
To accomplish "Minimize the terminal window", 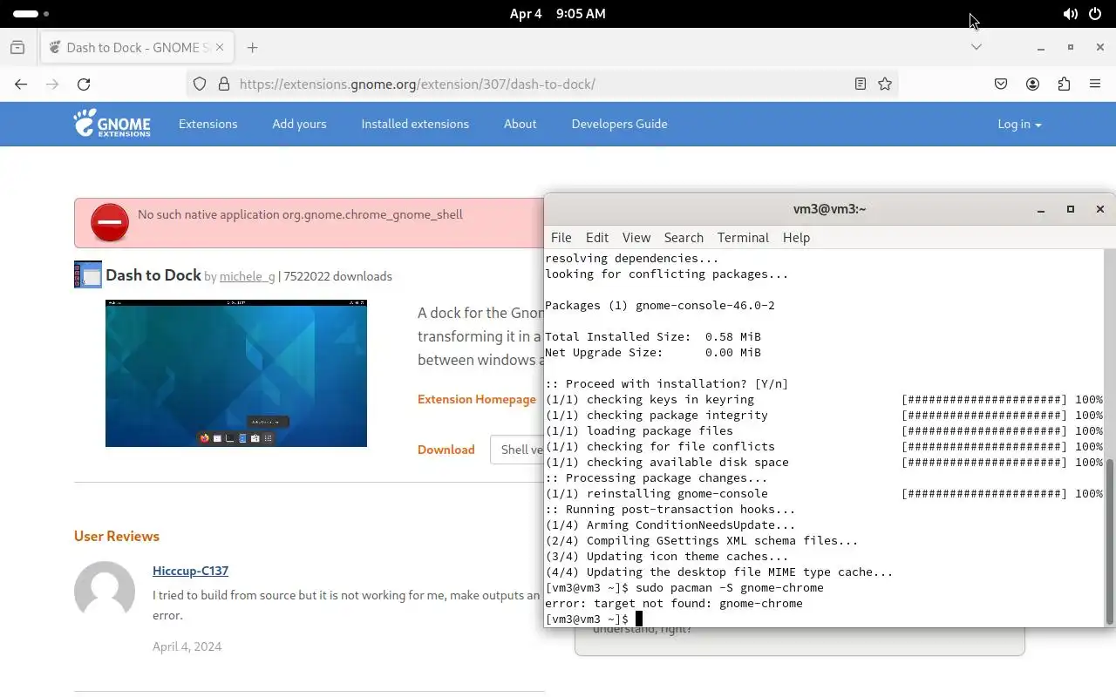I will 1041,209.
